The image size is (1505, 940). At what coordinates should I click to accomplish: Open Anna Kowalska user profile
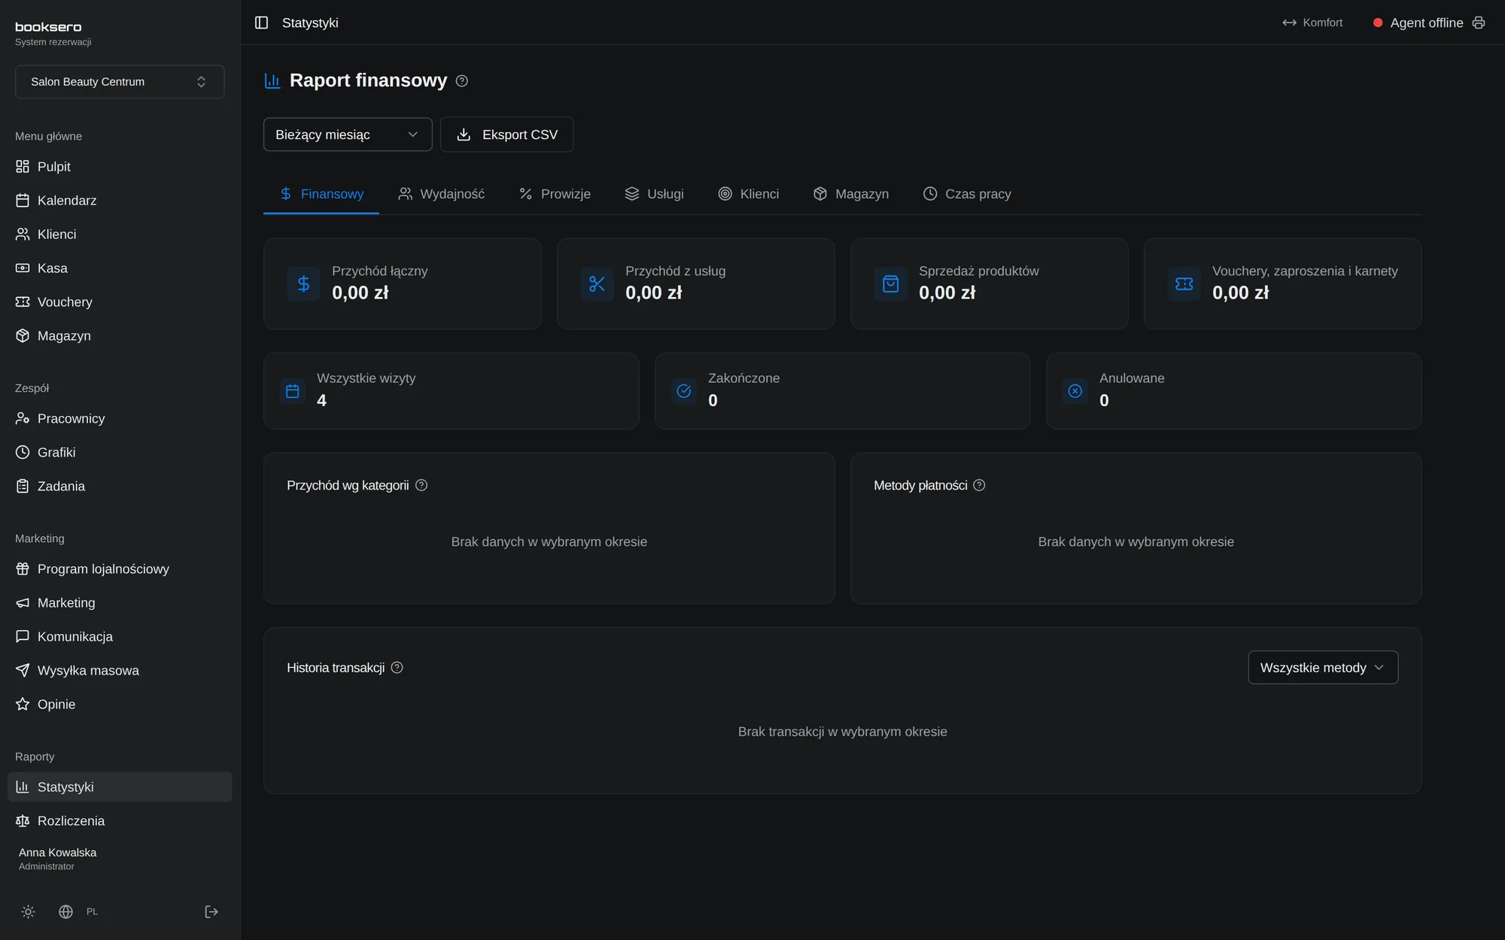[x=58, y=859]
